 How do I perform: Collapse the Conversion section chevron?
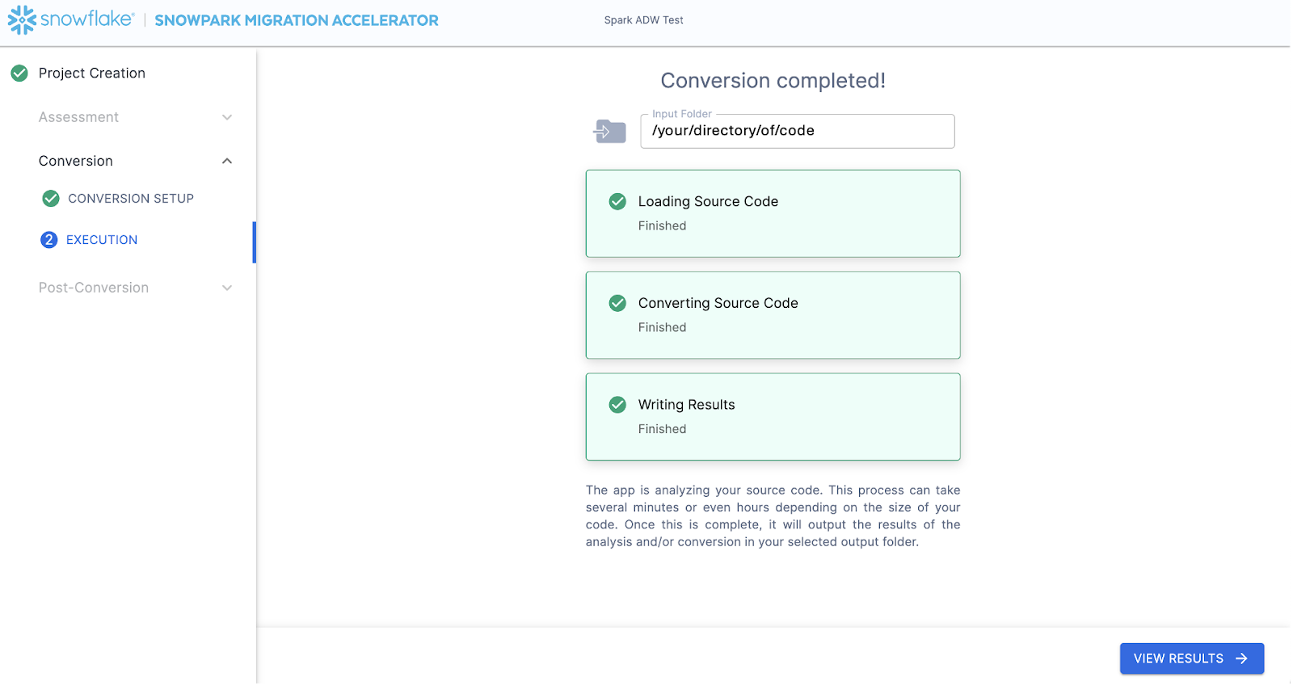(x=227, y=162)
